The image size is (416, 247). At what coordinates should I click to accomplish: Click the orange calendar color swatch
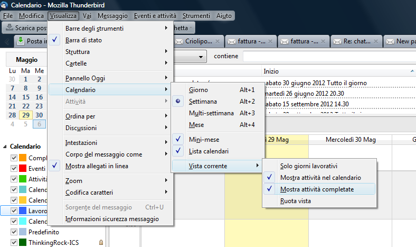[23, 158]
